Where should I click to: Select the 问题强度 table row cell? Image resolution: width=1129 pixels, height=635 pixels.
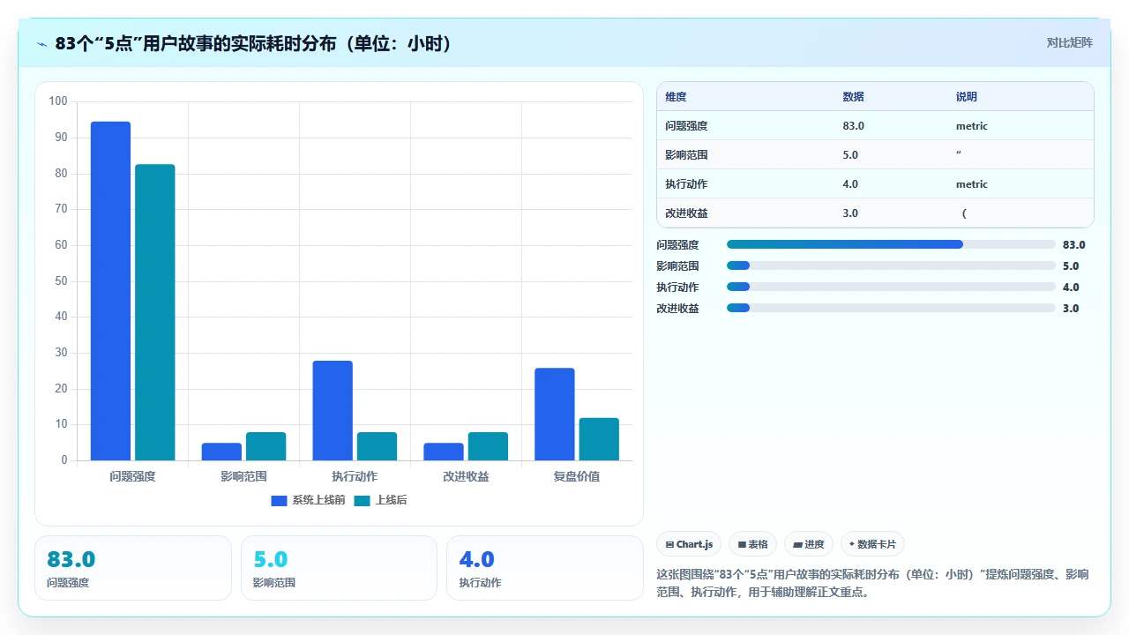[686, 125]
